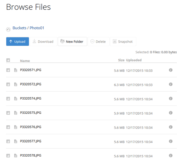Show info for P3320574.JPG
The image size is (177, 160).
171,99
